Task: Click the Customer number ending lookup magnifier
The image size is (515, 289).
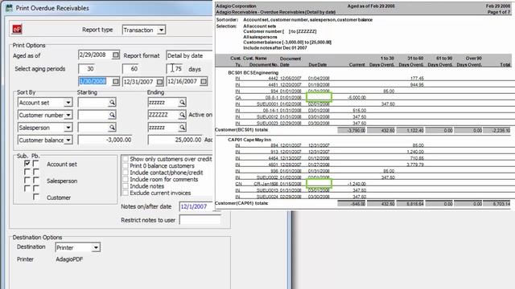Action: coord(183,115)
